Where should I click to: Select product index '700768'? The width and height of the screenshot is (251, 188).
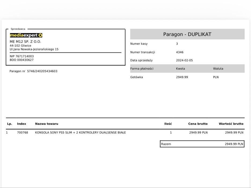22,133
